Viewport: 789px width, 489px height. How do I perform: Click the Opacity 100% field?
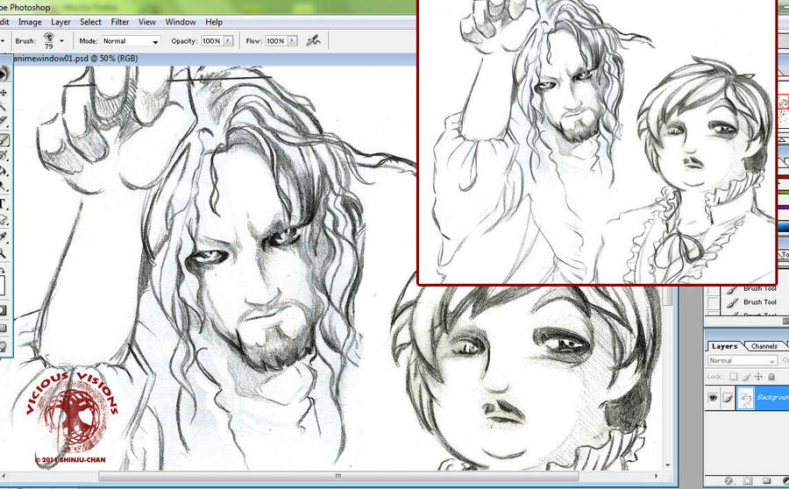click(212, 41)
